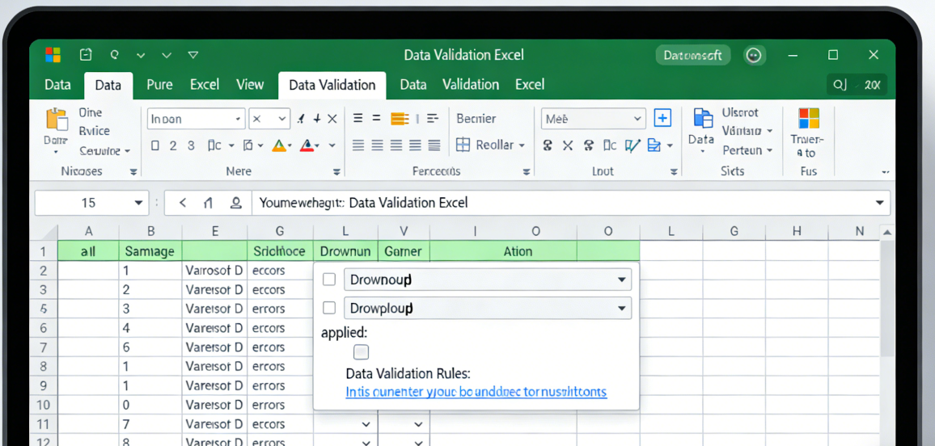
Task: Tick the checkbox beside Drowploup
Action: coord(329,308)
